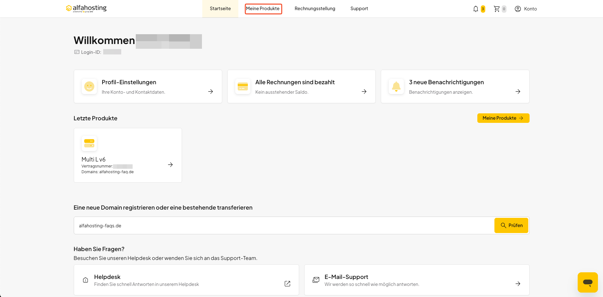
Task: Click the yellow Meine Produkte button
Action: (503, 118)
